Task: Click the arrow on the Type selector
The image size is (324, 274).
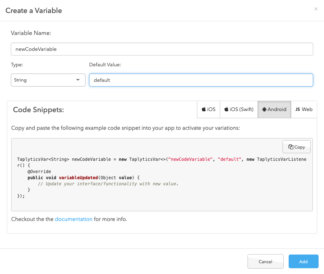Action: point(78,80)
